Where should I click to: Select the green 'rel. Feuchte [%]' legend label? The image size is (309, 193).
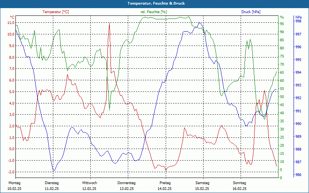[x=154, y=12]
